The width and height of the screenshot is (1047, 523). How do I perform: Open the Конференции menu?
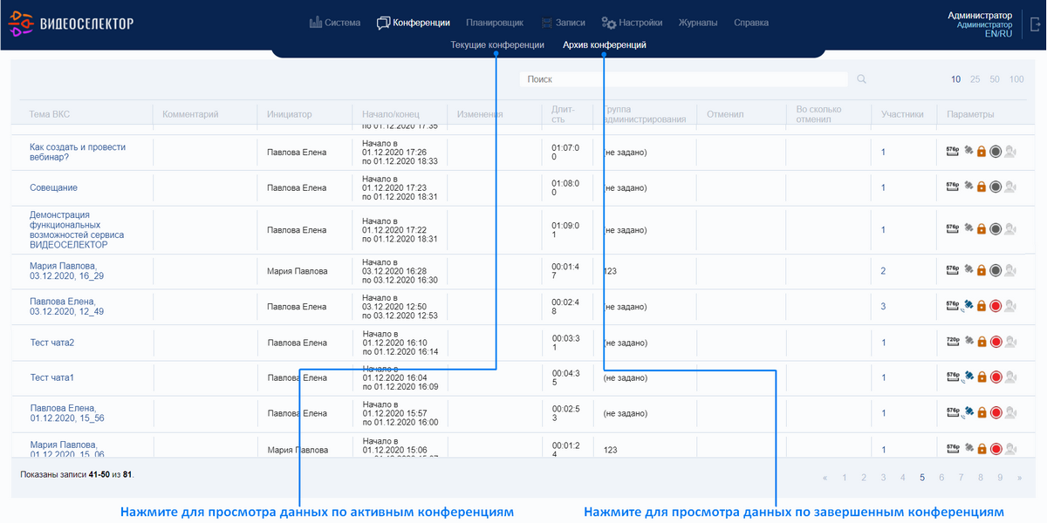pyautogui.click(x=414, y=23)
